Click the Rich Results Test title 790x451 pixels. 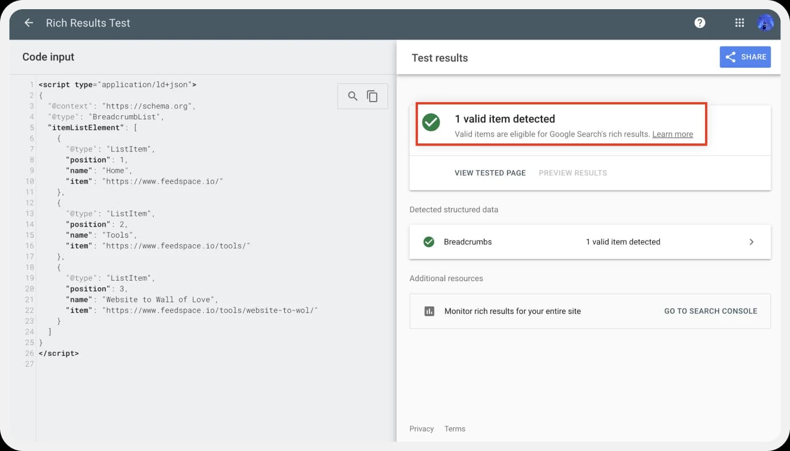tap(88, 23)
